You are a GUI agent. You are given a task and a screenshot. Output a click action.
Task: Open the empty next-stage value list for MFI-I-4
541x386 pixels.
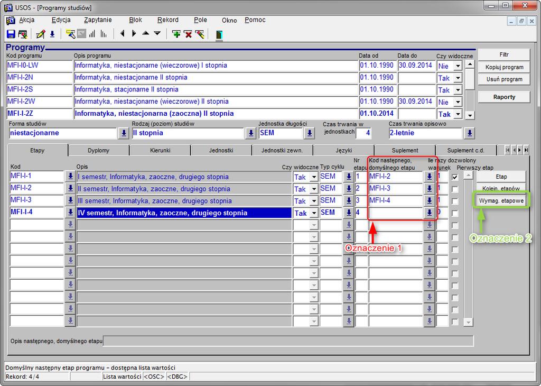click(429, 213)
